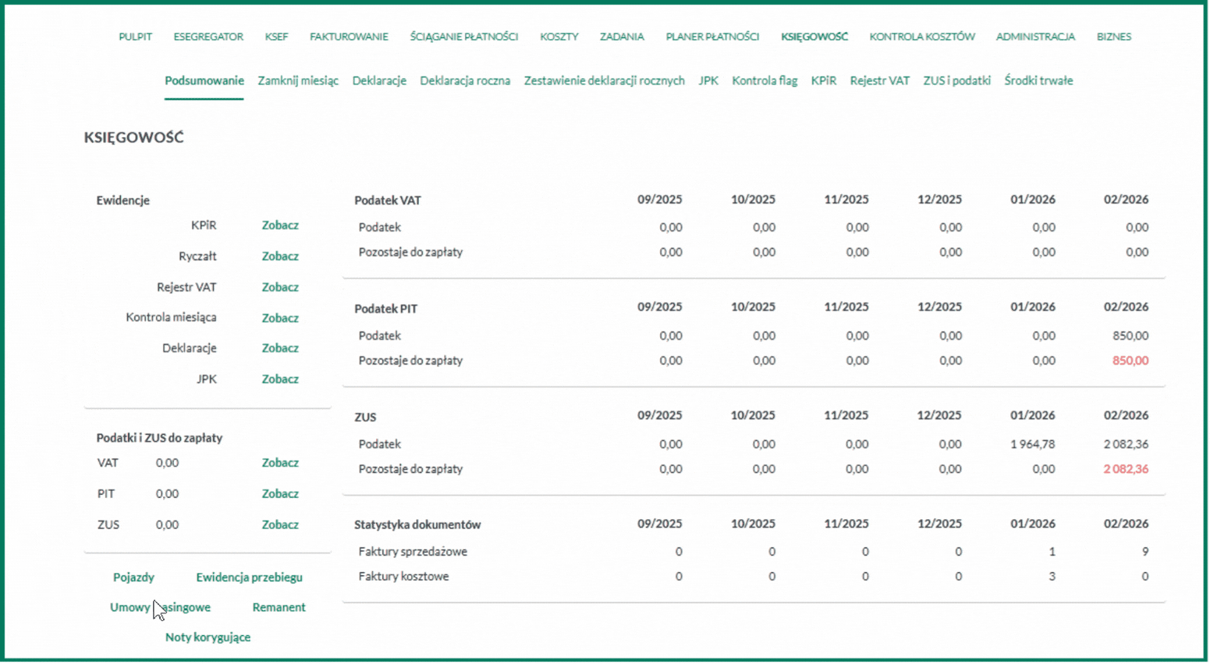1210x664 pixels.
Task: Open the BIZNES menu
Action: coord(1114,37)
